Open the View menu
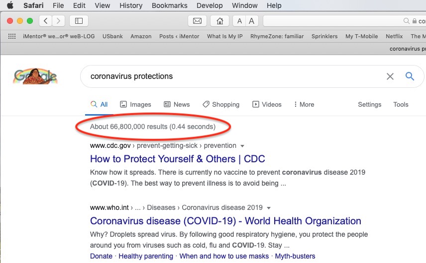The image size is (426, 263). coord(103,5)
